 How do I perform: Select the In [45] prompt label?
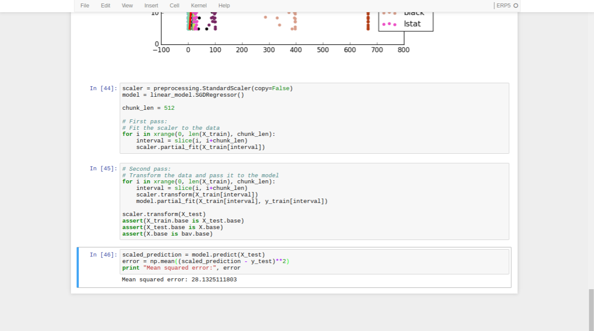103,169
